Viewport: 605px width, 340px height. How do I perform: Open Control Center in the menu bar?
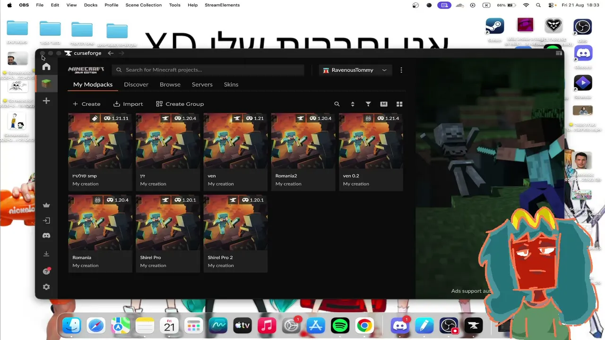coord(551,5)
